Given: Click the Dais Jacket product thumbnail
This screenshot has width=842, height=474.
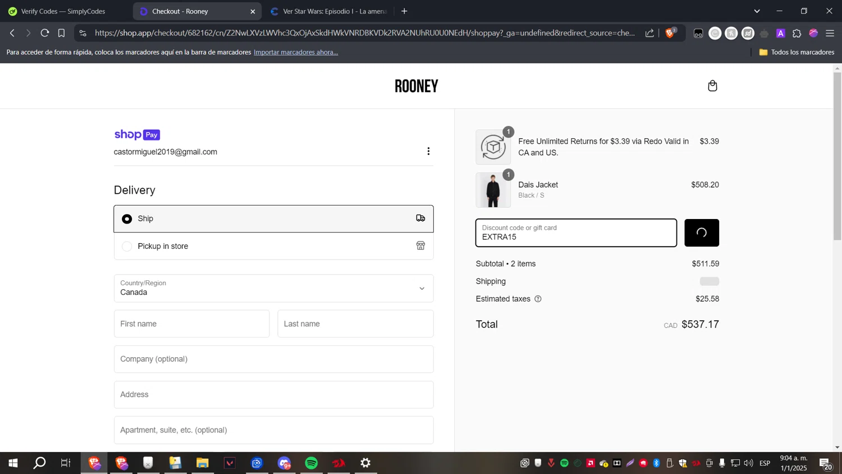Looking at the screenshot, I should click(493, 190).
